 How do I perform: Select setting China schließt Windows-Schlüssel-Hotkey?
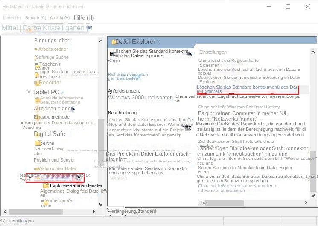[x=239, y=107]
